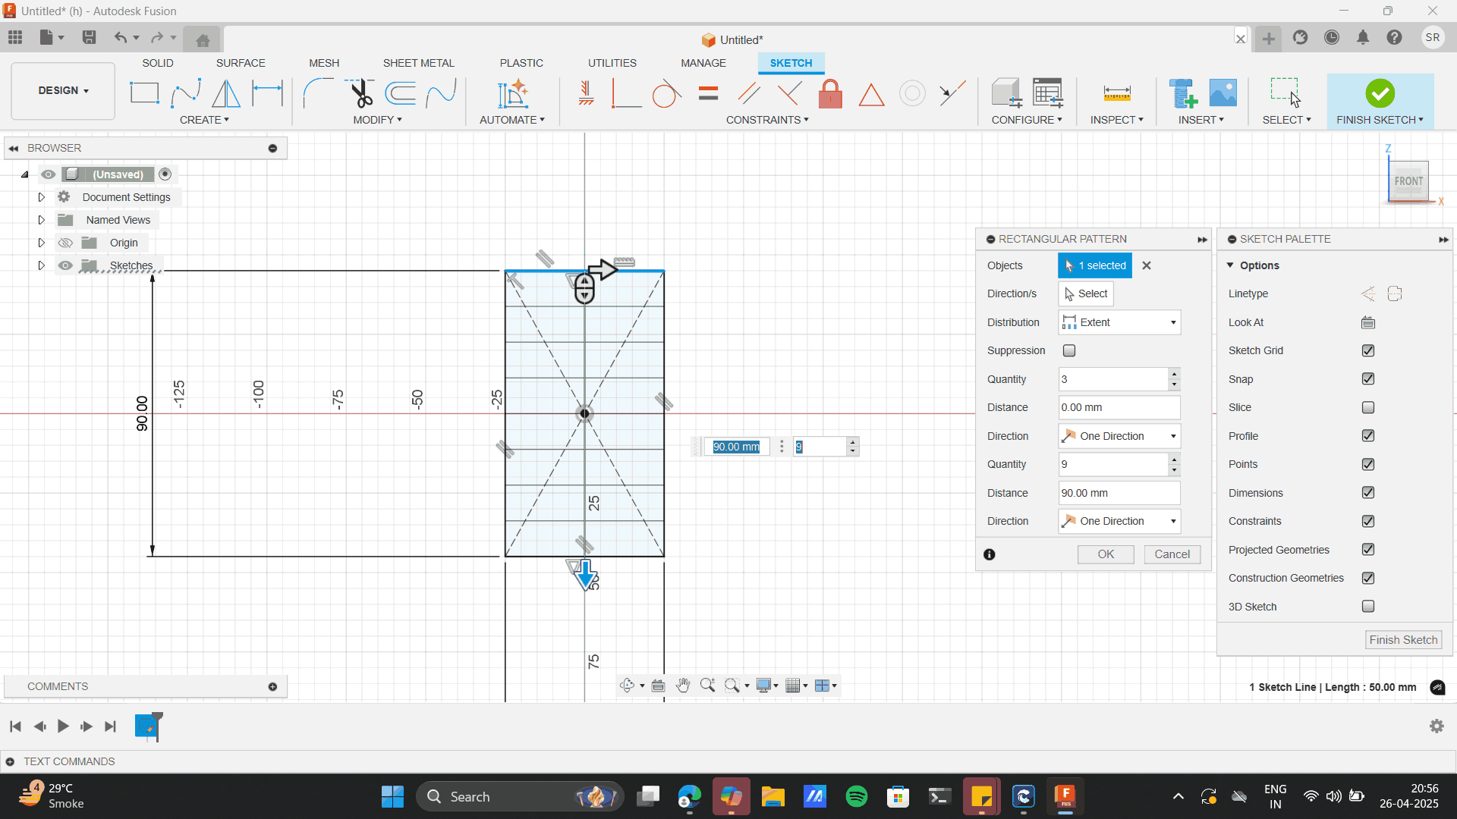Screen dimensions: 1457x819
Task: Activate the Mirror tool icon
Action: tap(226, 93)
